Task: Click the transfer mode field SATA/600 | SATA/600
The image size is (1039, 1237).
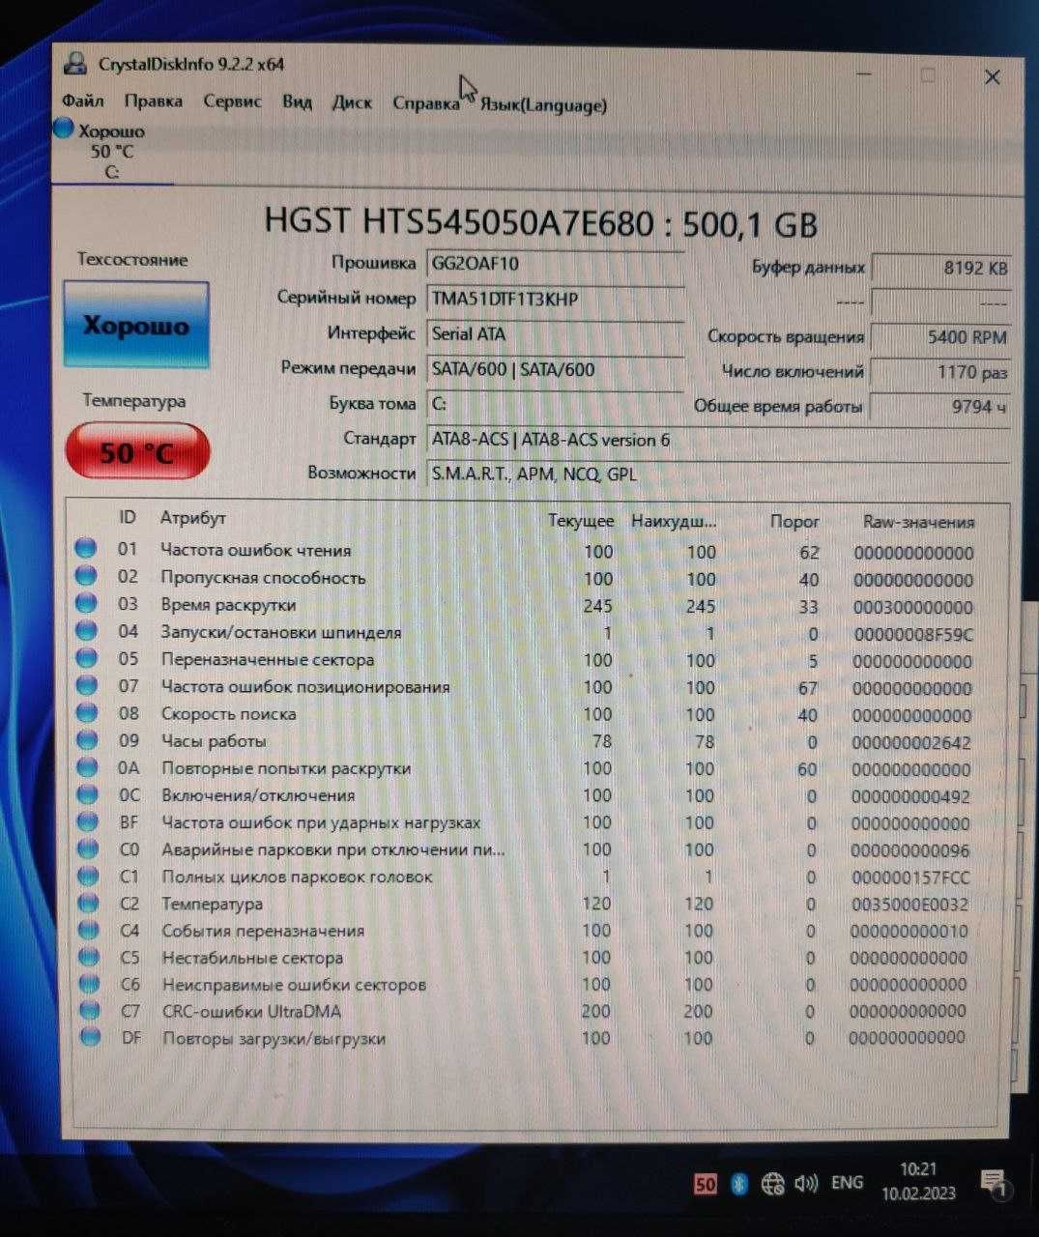Action: [555, 369]
